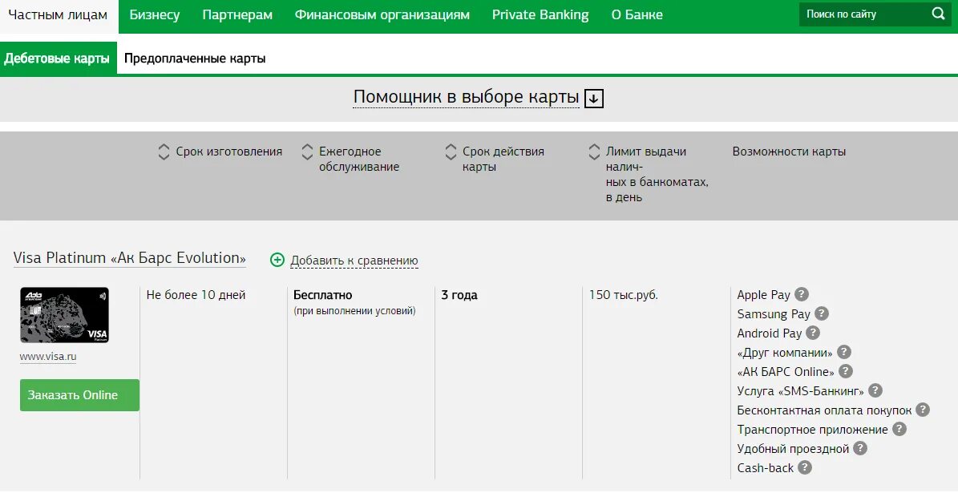Click the Бесплатно service value
The width and height of the screenshot is (958, 493).
point(322,295)
